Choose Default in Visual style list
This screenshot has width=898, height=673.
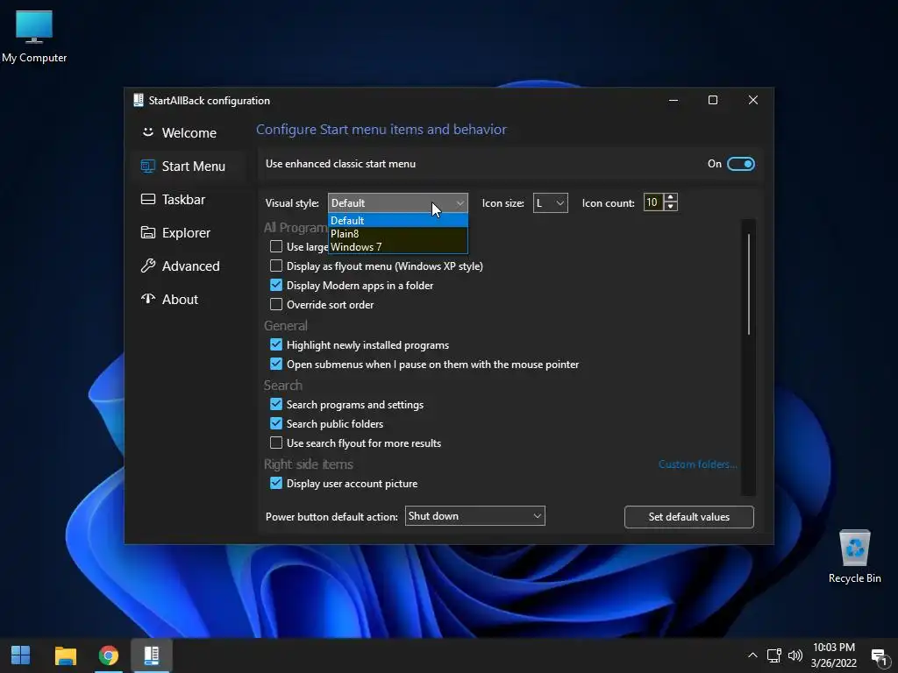click(x=398, y=220)
